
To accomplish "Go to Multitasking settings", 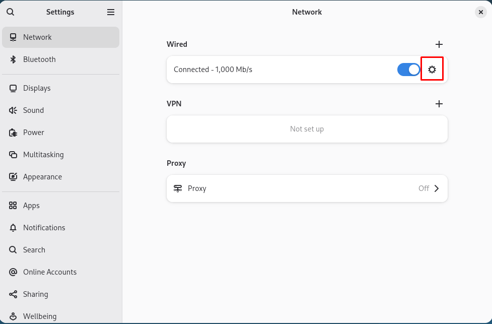I will pos(43,155).
